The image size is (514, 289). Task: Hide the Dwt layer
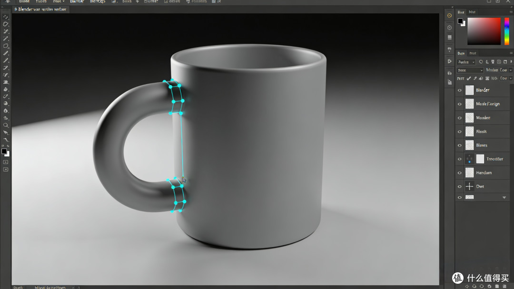(x=460, y=187)
